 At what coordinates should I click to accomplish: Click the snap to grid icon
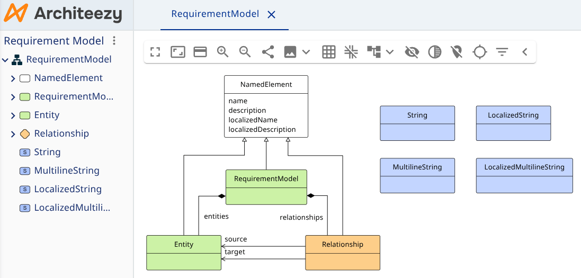click(x=351, y=52)
